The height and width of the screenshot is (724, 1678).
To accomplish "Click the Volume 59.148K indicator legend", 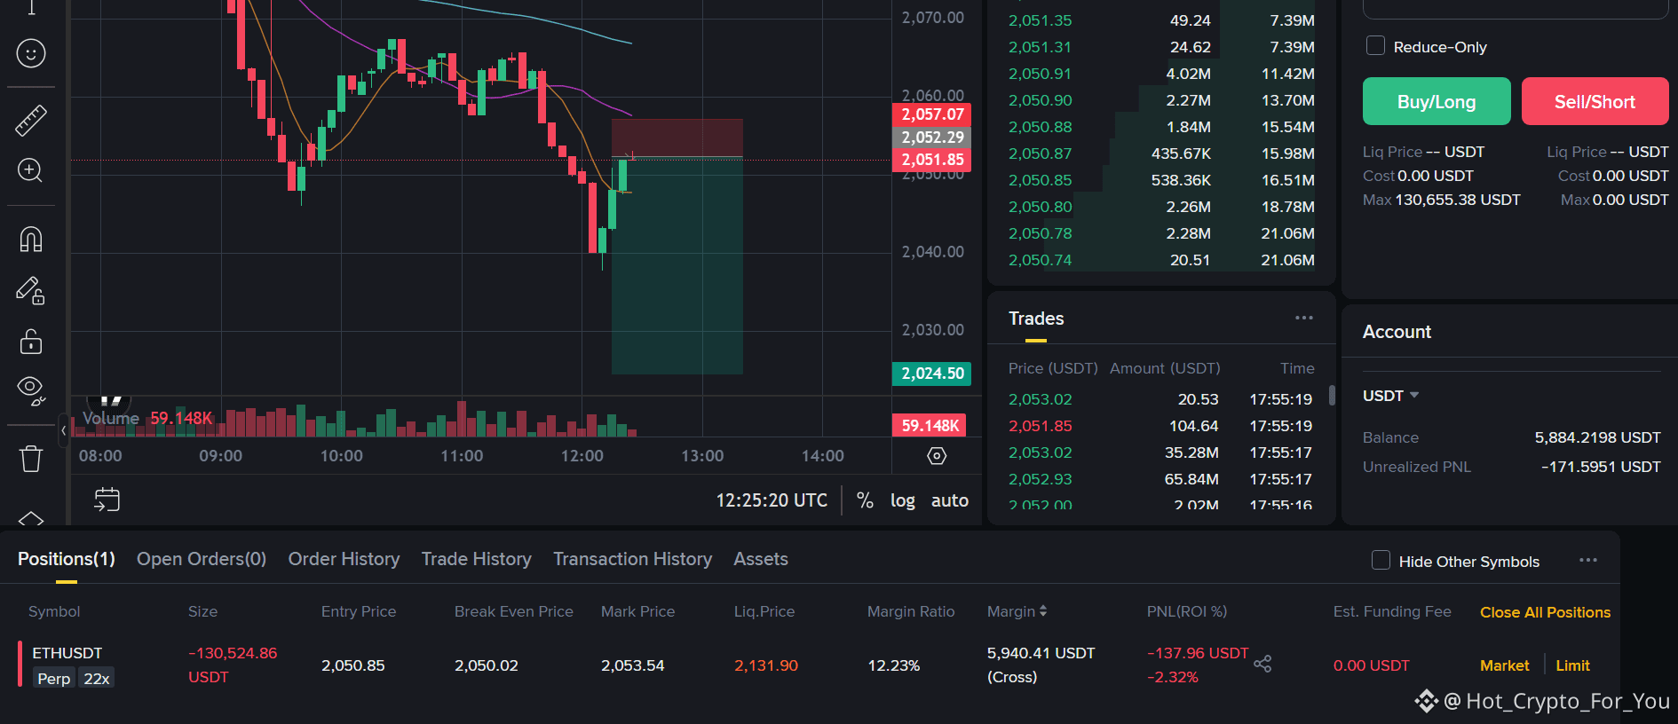I will 147,418.
